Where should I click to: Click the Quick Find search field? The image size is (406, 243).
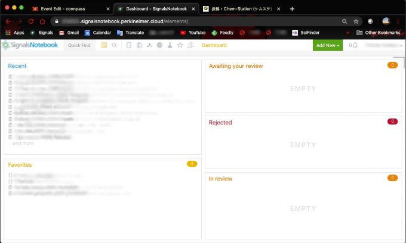pyautogui.click(x=79, y=45)
